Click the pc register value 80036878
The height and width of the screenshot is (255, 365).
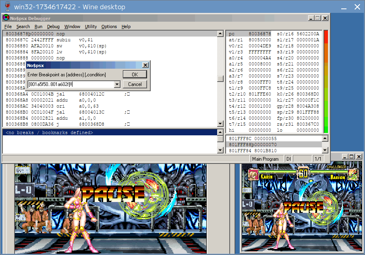pos(260,34)
